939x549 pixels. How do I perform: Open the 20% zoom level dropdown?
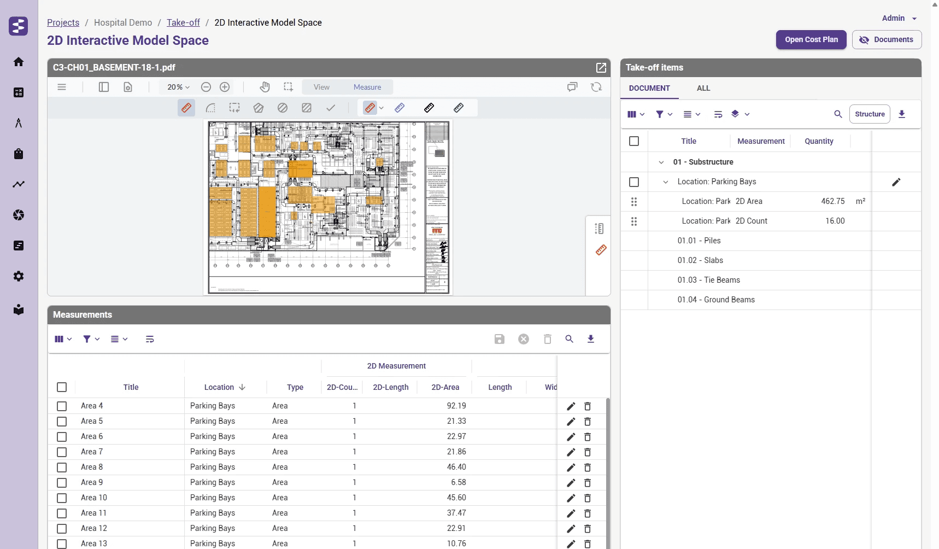[x=178, y=87]
